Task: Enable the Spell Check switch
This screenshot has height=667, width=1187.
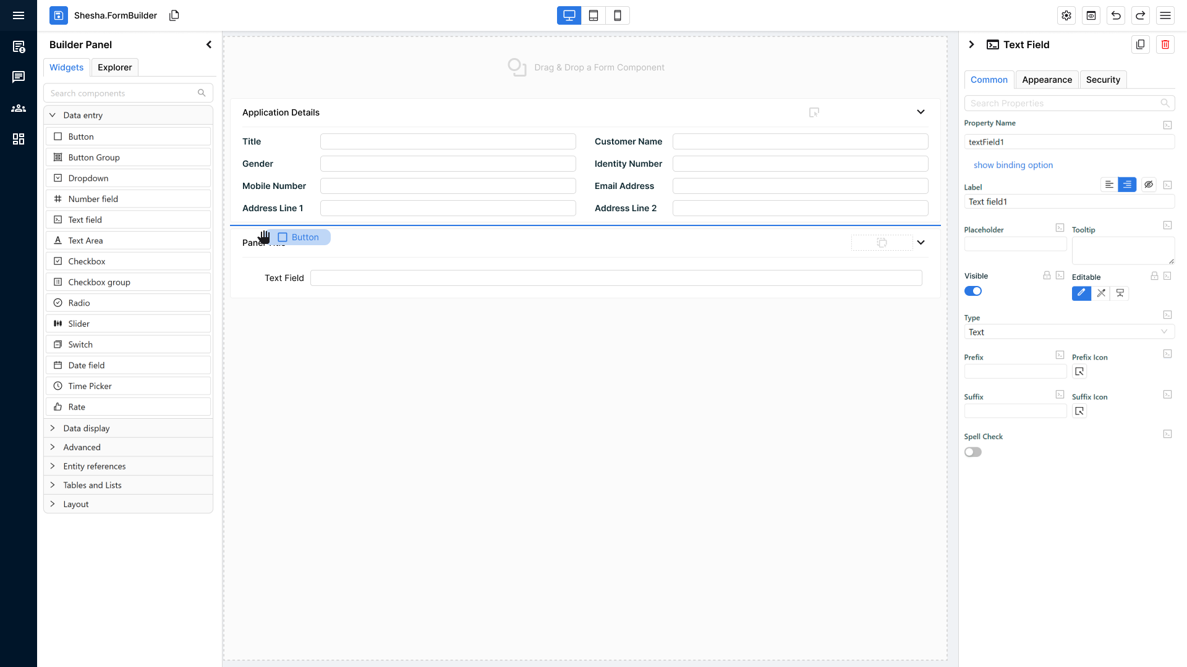Action: point(973,452)
